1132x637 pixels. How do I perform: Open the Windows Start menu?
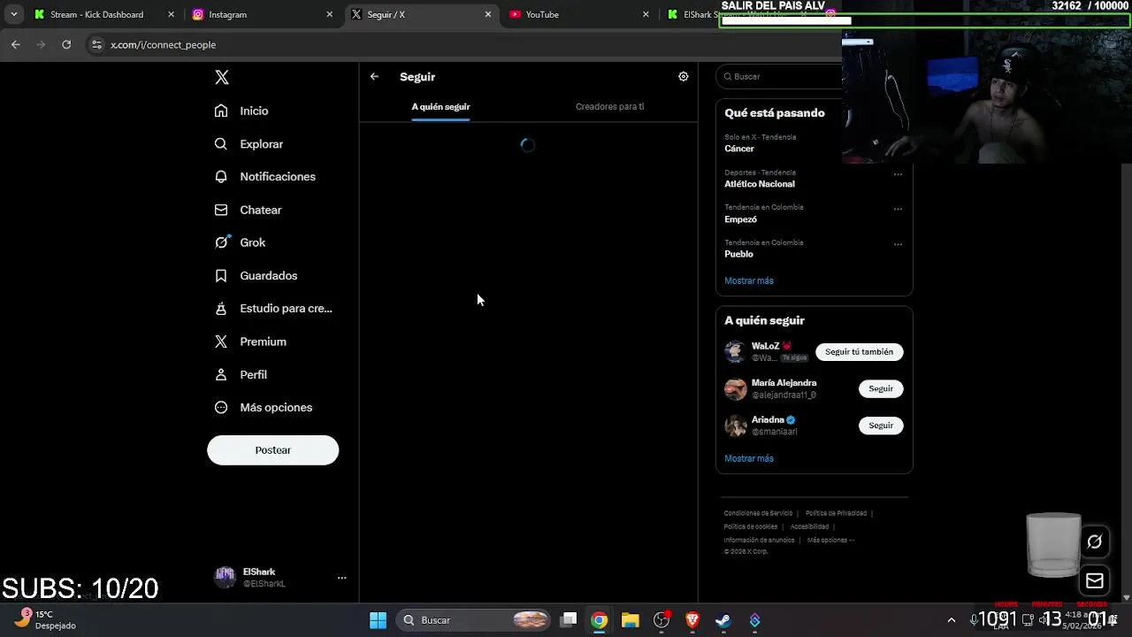[378, 620]
